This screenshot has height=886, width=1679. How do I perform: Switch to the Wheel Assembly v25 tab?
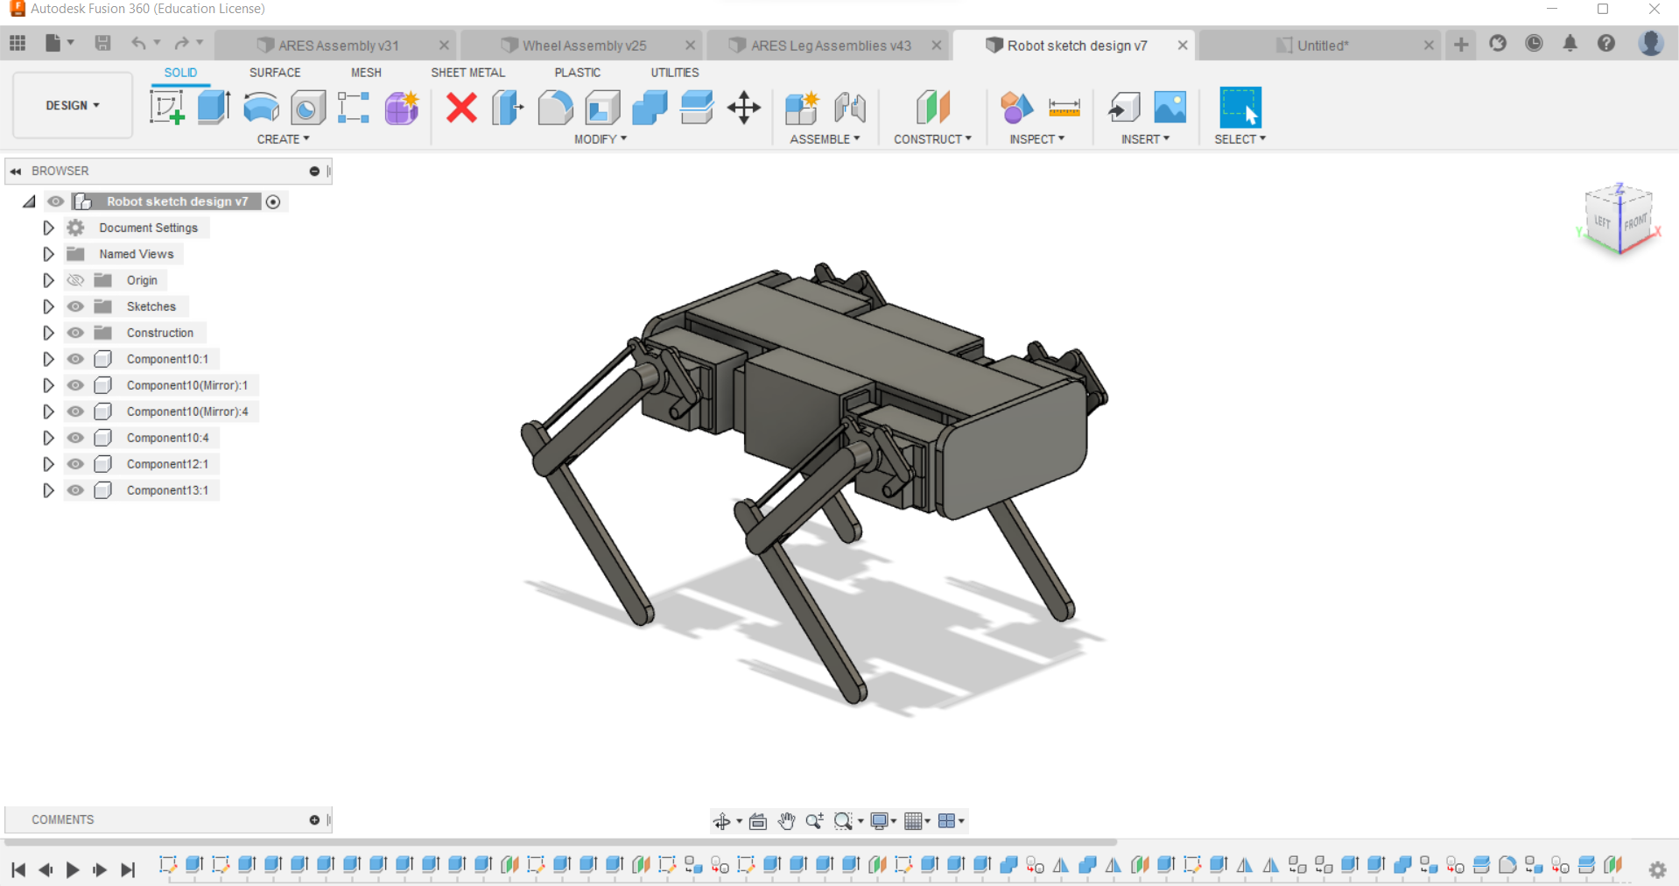point(584,45)
